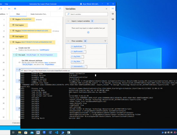Image resolution: width=177 pixels, height=135 pixels.
Task: Open the flow search magnifier icon
Action: (60, 9)
